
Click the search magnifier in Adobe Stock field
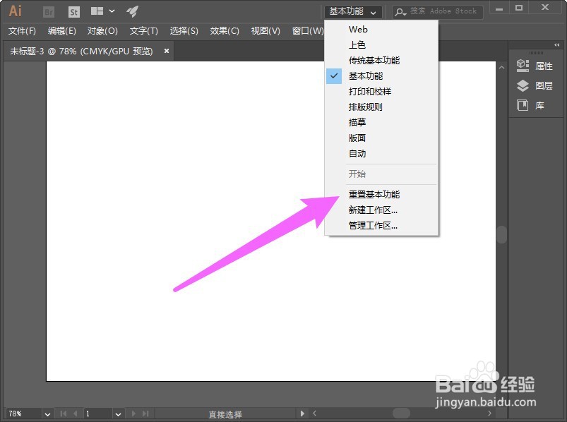[399, 11]
